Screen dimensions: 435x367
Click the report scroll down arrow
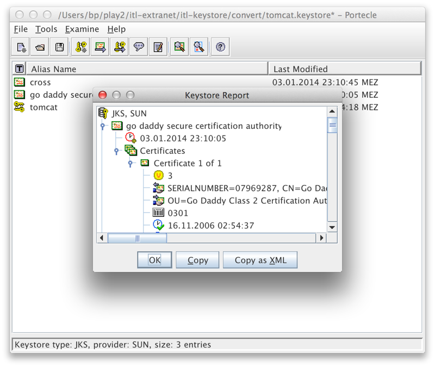[x=332, y=227]
